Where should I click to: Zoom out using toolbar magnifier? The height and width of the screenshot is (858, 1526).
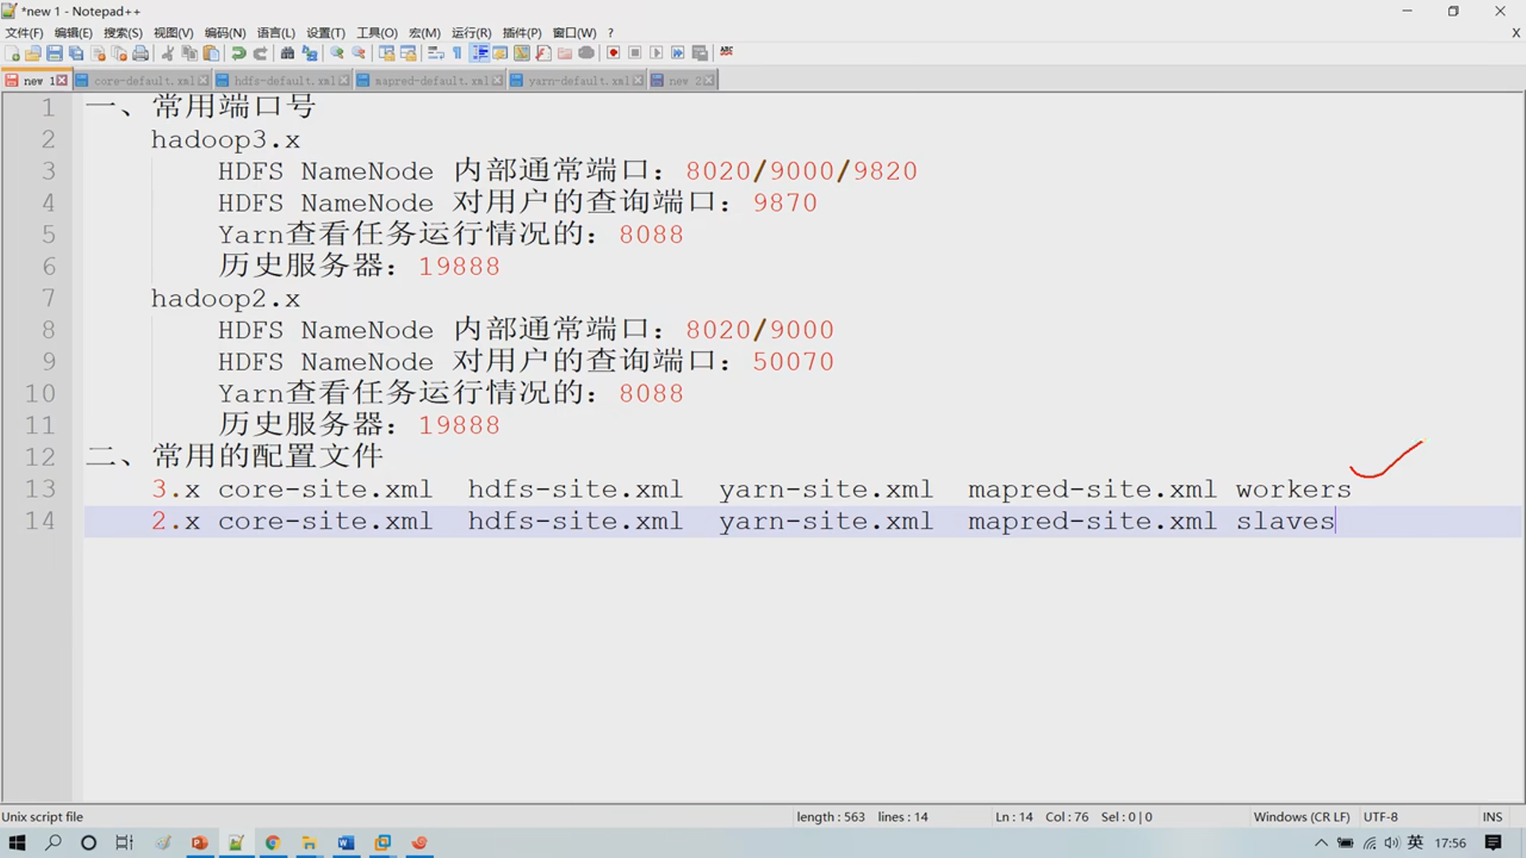pos(358,53)
